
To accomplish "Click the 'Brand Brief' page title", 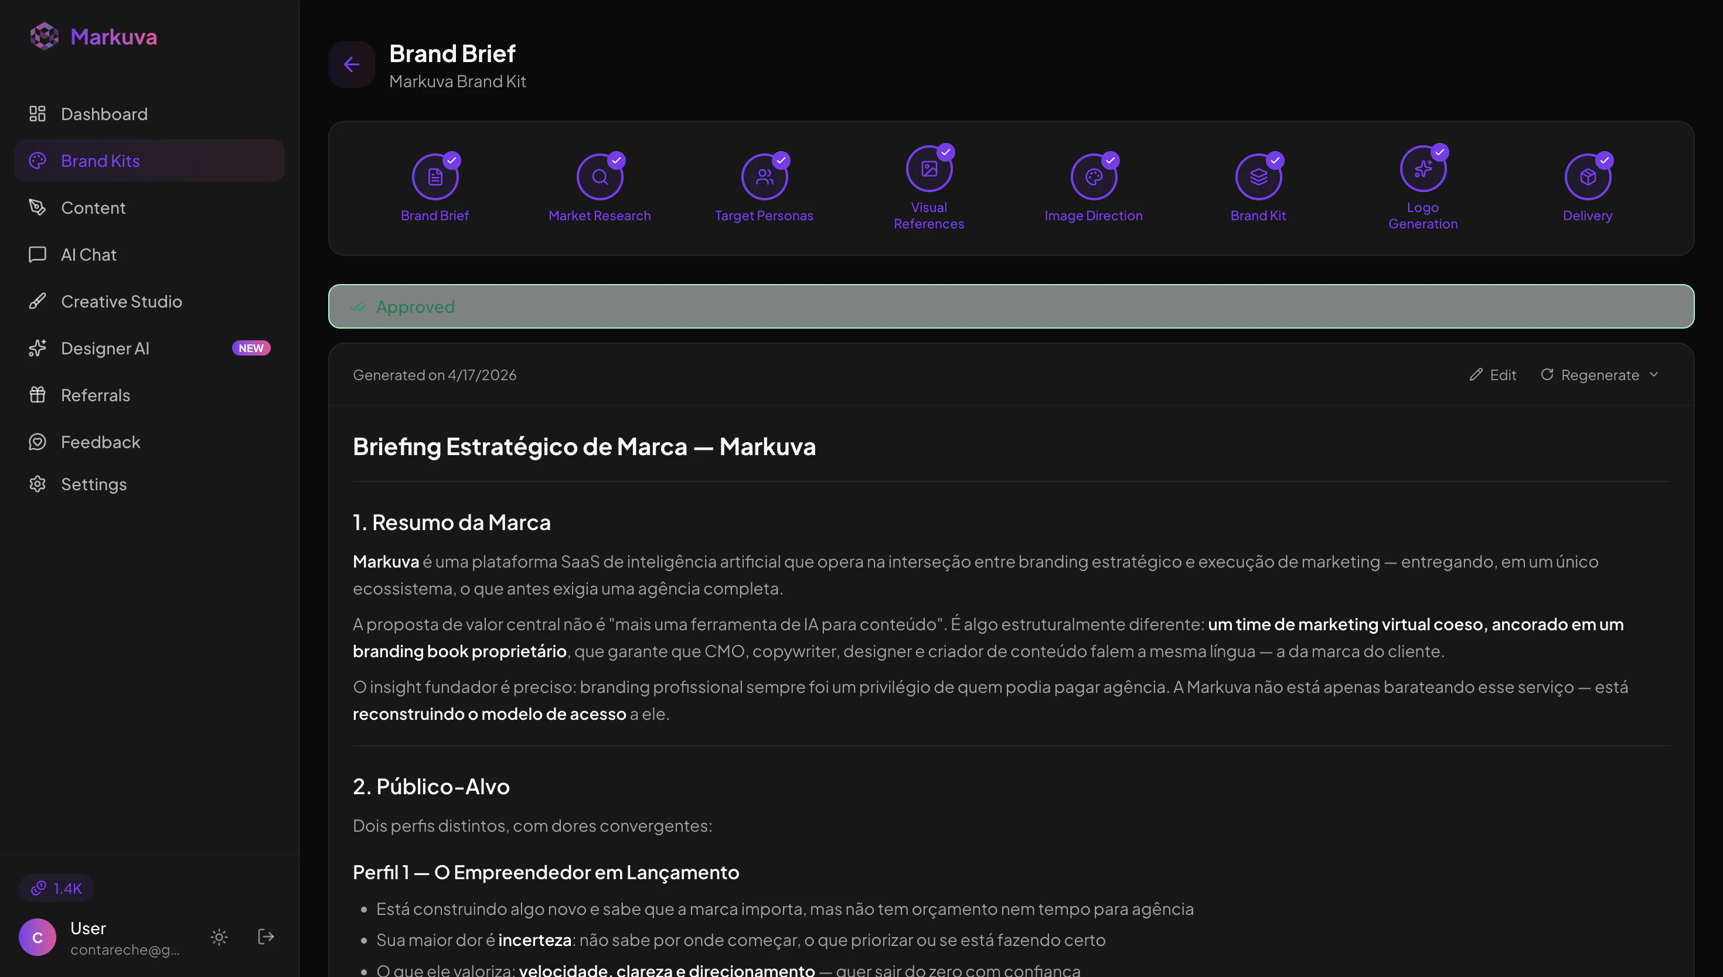I will click(452, 54).
